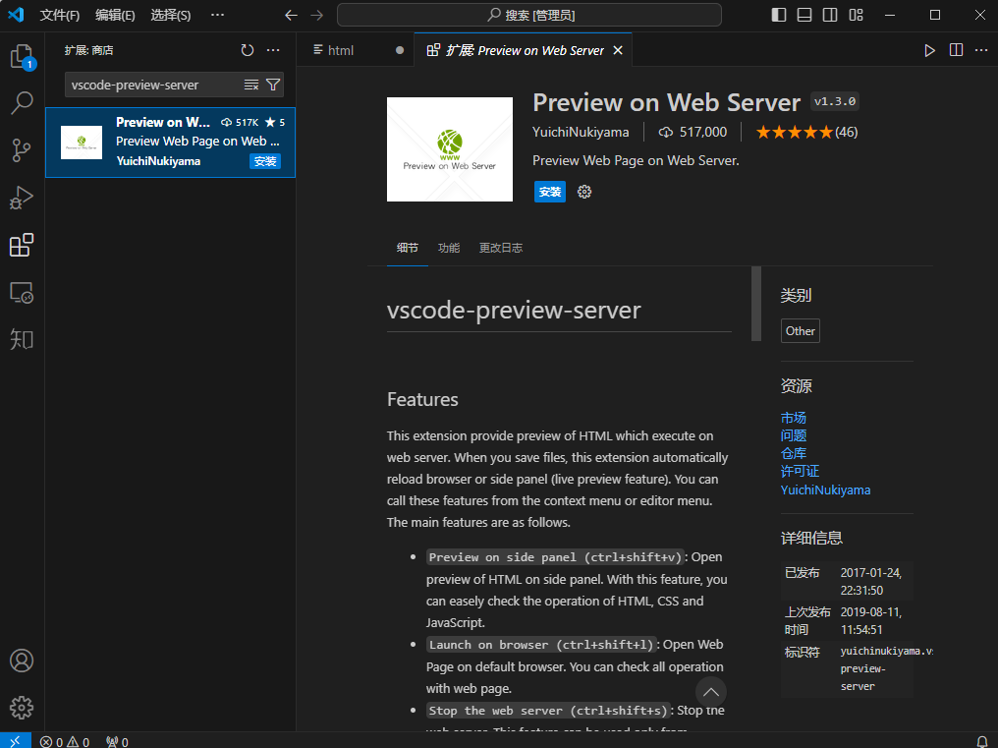Click the command center search box
Viewport: 998px width, 748px height.
point(528,16)
